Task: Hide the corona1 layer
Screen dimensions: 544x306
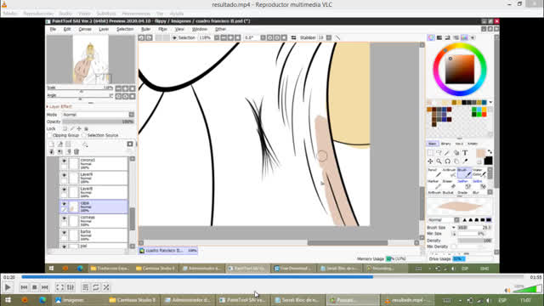Action: [65, 161]
